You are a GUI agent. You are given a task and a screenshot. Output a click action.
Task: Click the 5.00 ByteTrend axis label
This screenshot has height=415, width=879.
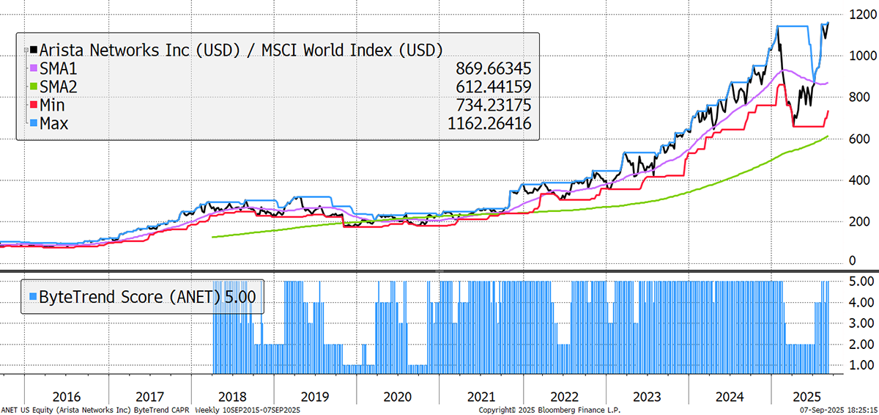(862, 281)
